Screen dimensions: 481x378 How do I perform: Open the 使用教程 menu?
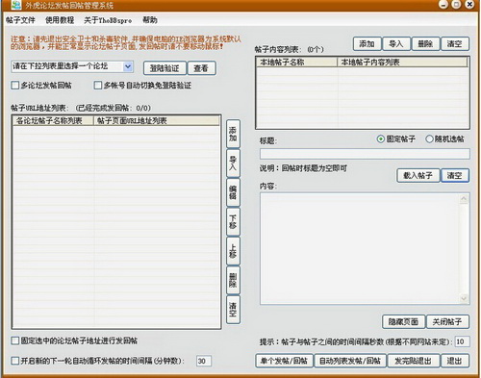pos(60,20)
